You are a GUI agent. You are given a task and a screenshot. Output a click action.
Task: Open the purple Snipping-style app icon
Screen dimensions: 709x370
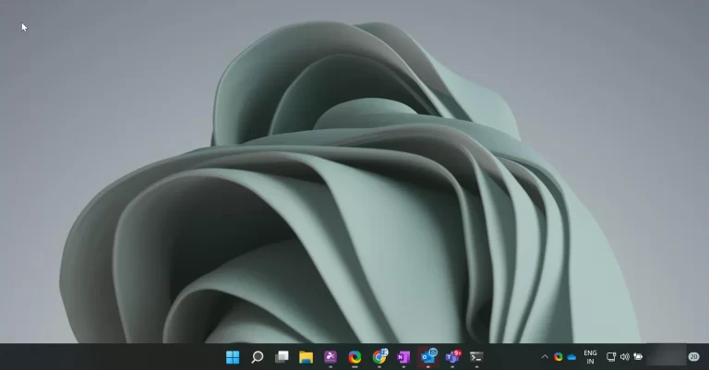pyautogui.click(x=330, y=357)
